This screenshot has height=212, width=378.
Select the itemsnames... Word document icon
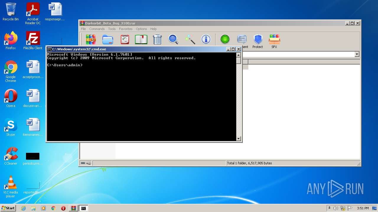33,127
